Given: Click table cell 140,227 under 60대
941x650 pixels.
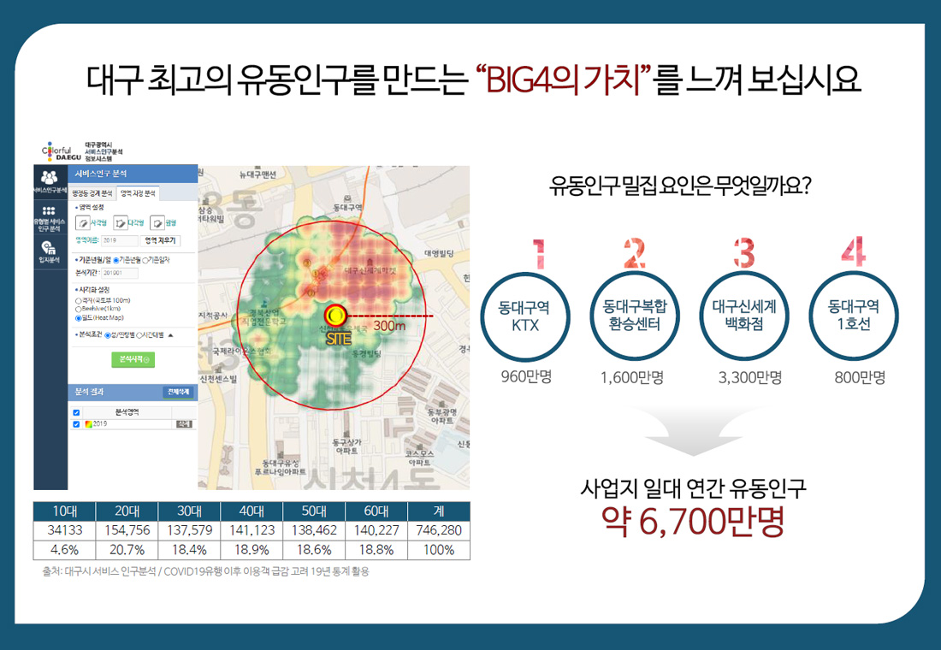Looking at the screenshot, I should pyautogui.click(x=376, y=530).
